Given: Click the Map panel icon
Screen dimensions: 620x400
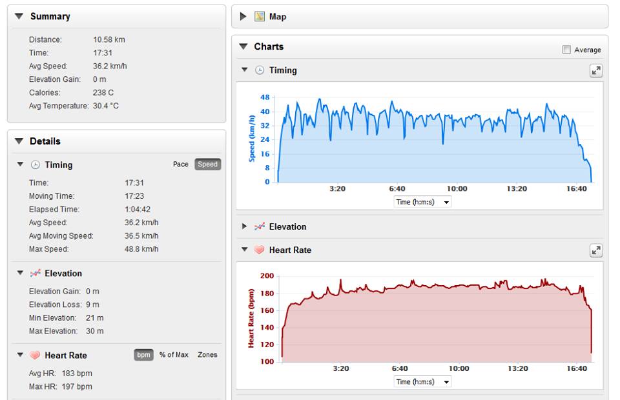Looking at the screenshot, I should 260,17.
